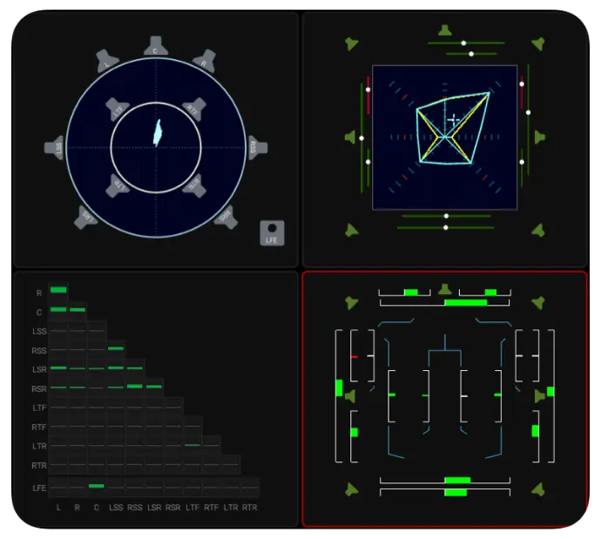Click the crosshair in the square vectorscope
Viewport: 601px width, 539px height.
(x=452, y=119)
